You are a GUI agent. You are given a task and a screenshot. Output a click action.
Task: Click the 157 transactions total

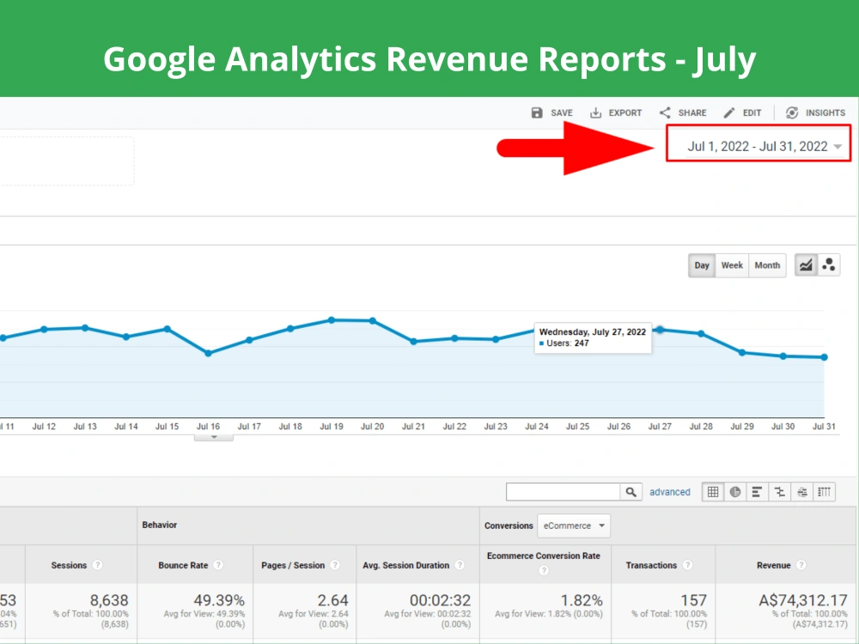point(693,600)
